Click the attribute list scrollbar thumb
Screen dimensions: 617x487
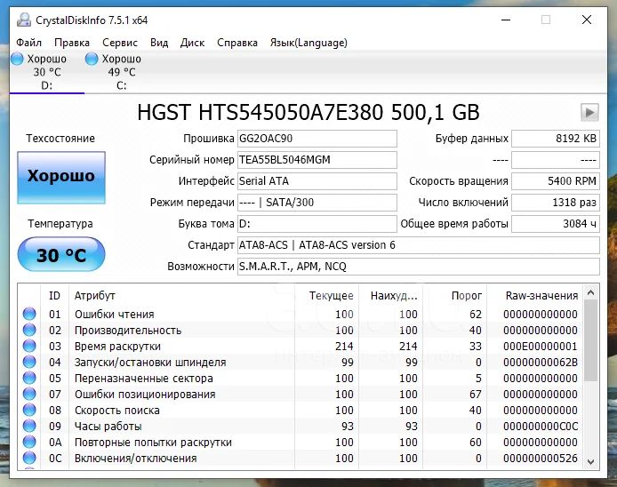point(590,340)
